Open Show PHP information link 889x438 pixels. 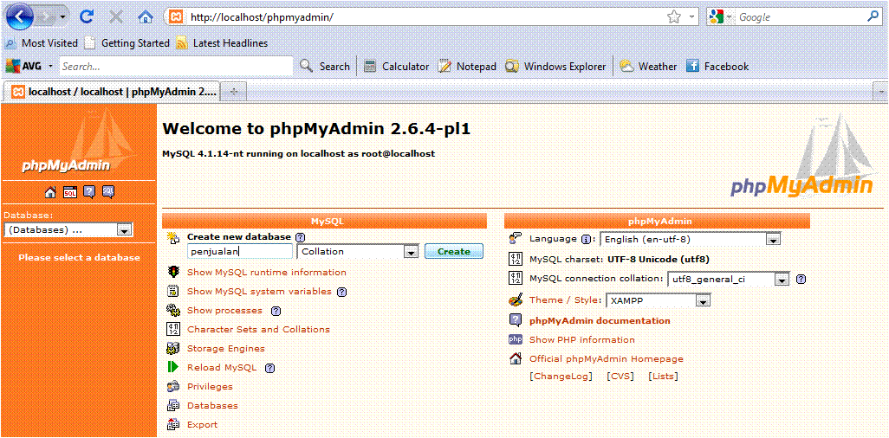click(581, 340)
